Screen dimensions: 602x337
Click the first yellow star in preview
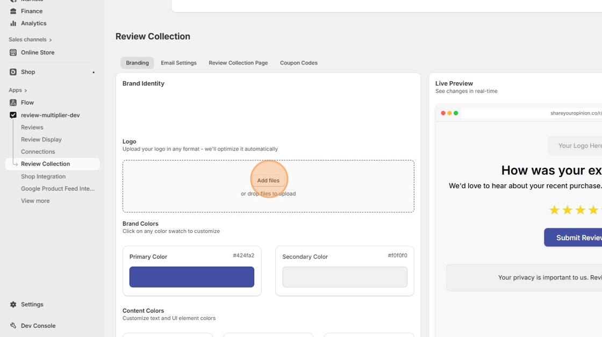554,210
